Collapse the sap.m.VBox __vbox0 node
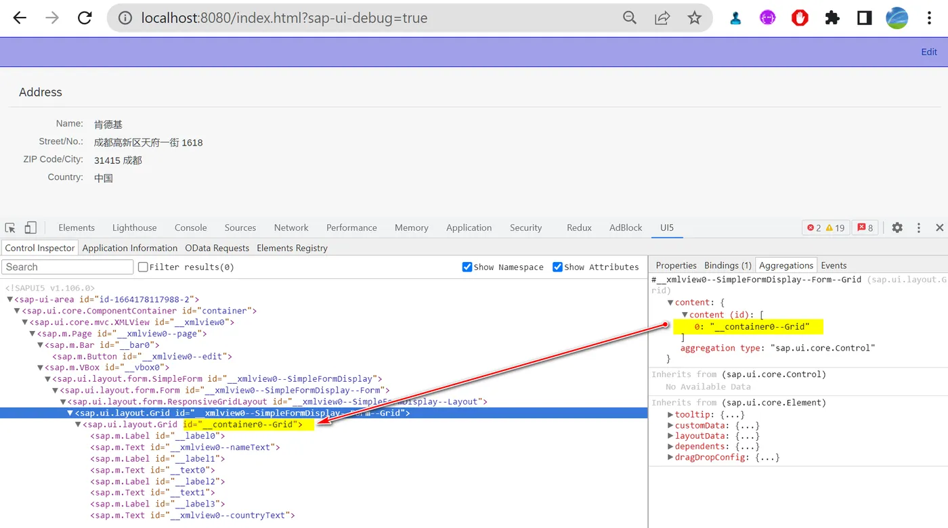Viewport: 948px width, 528px height. pyautogui.click(x=40, y=368)
